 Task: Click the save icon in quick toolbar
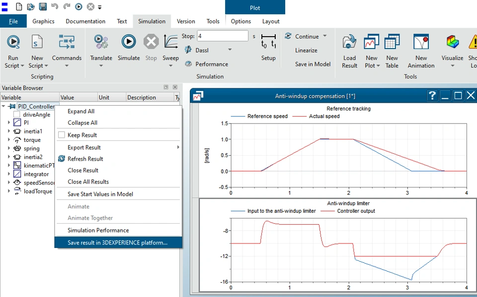click(43, 6)
